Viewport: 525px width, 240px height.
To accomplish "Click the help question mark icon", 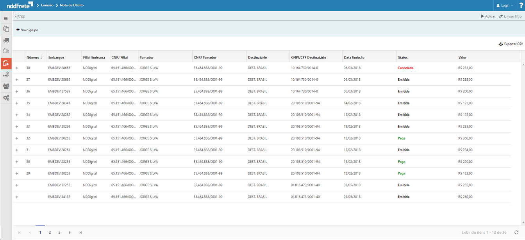I will pyautogui.click(x=521, y=5).
